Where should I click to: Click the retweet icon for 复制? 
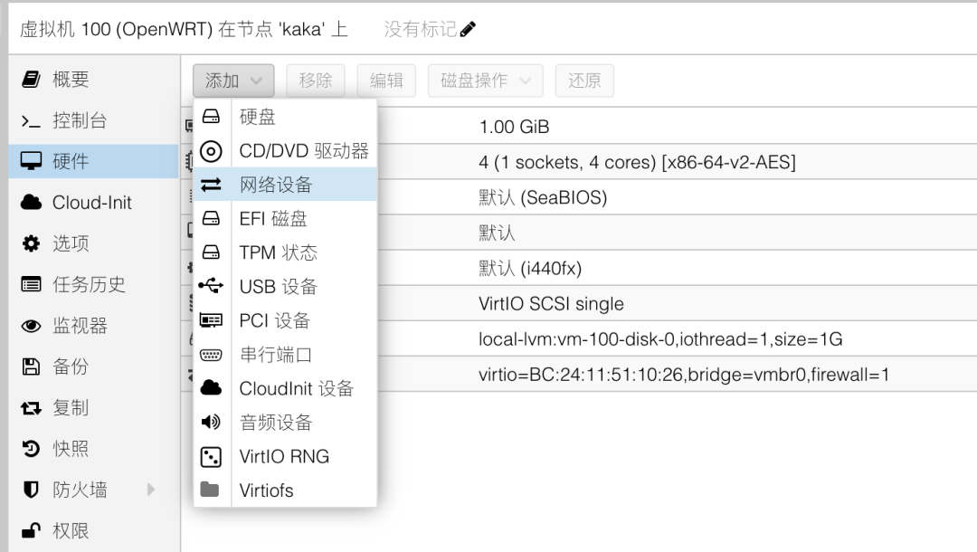[31, 408]
